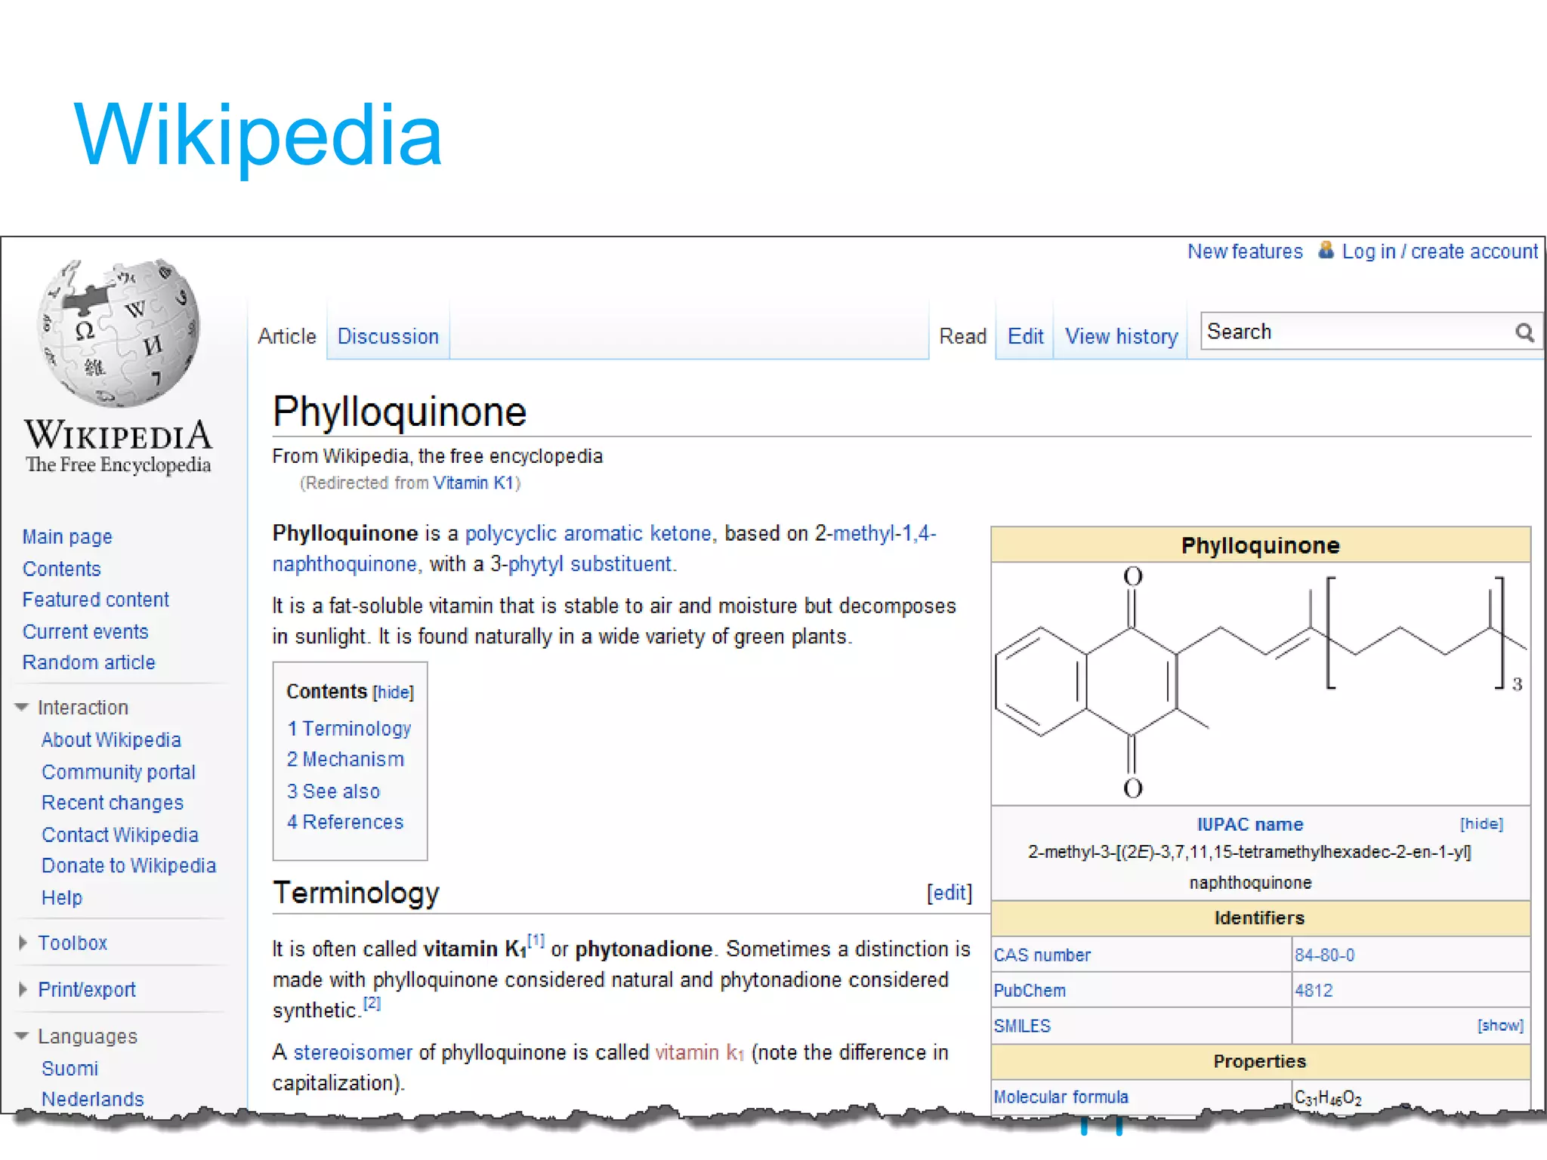This screenshot has width=1547, height=1160.
Task: Click the search magnifier icon
Action: click(x=1524, y=333)
